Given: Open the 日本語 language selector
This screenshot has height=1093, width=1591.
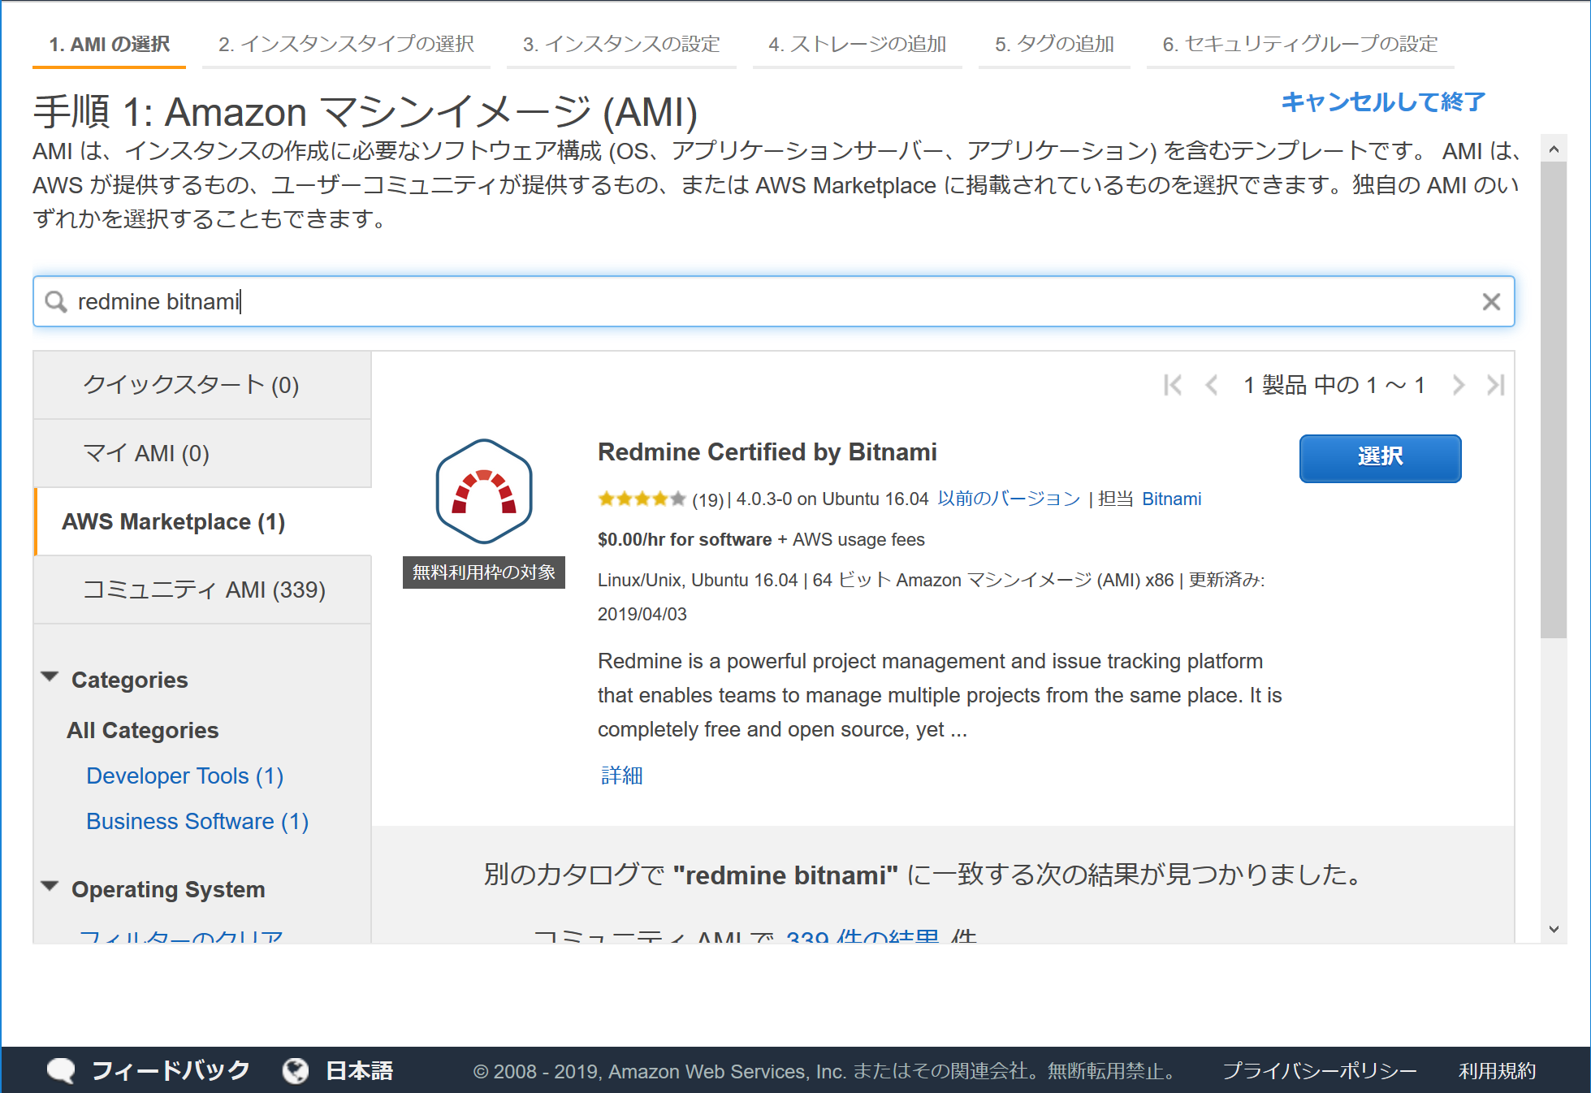Looking at the screenshot, I should [359, 1071].
